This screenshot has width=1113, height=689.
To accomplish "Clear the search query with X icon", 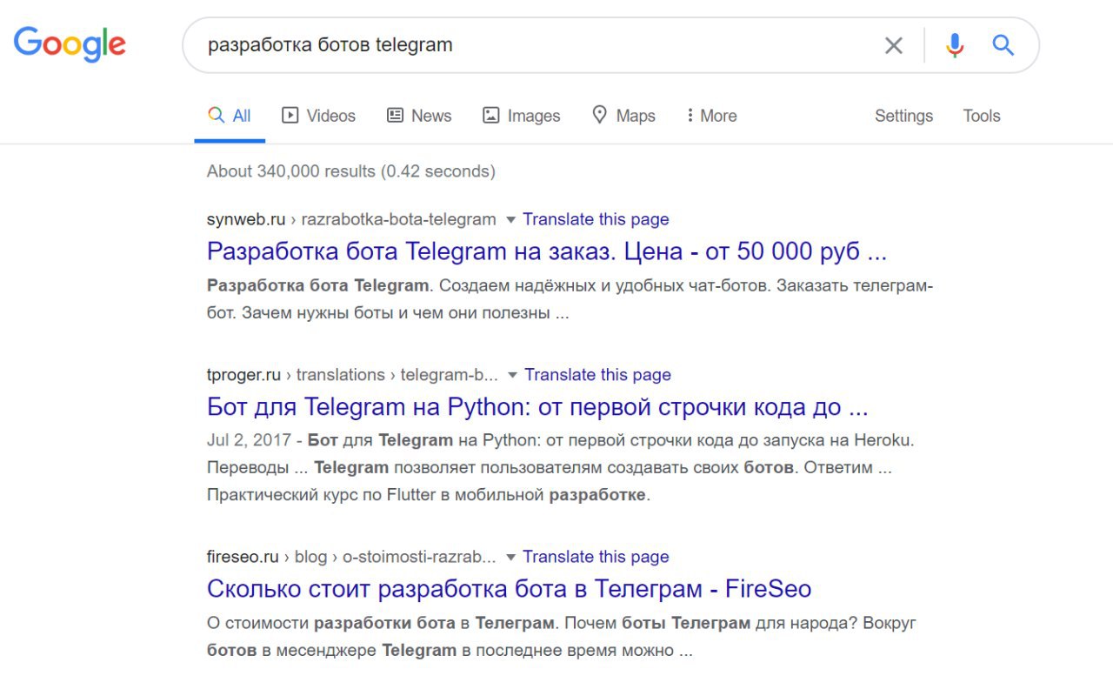I will point(893,45).
